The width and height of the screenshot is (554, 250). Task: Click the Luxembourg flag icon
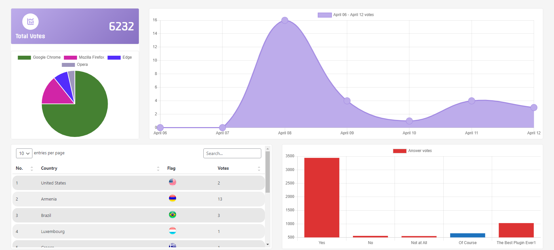click(x=173, y=231)
